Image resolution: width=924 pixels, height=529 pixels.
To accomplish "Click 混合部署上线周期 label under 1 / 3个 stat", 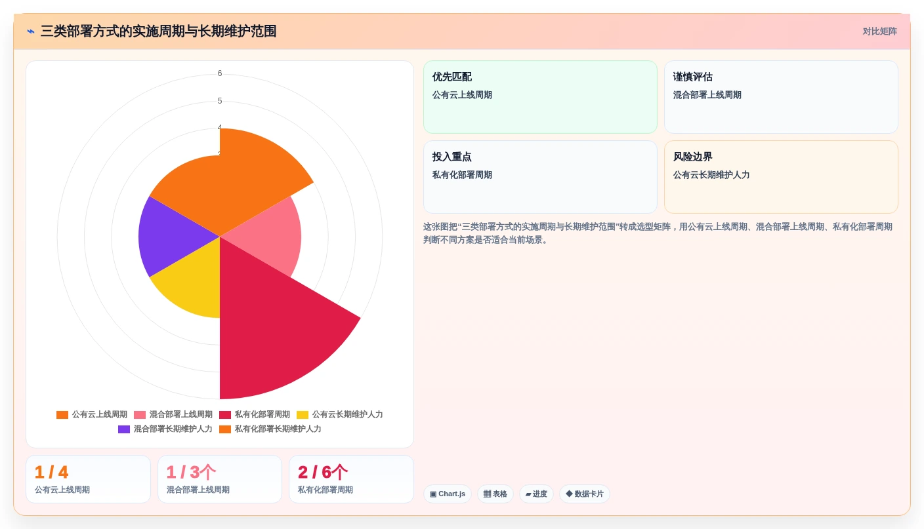I will [x=198, y=490].
